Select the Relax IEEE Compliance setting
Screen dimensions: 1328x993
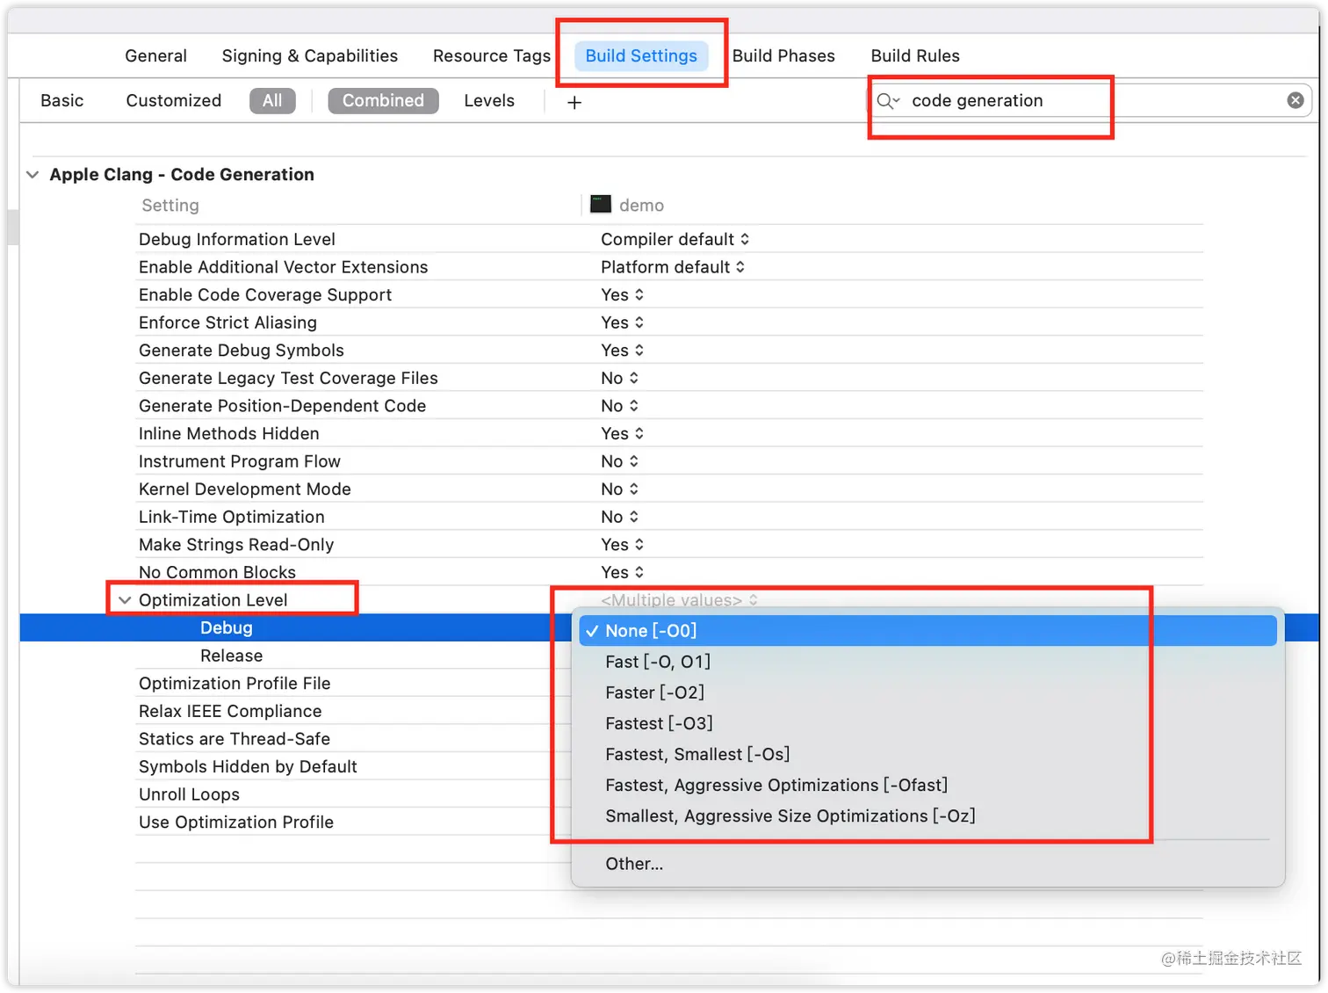(230, 711)
